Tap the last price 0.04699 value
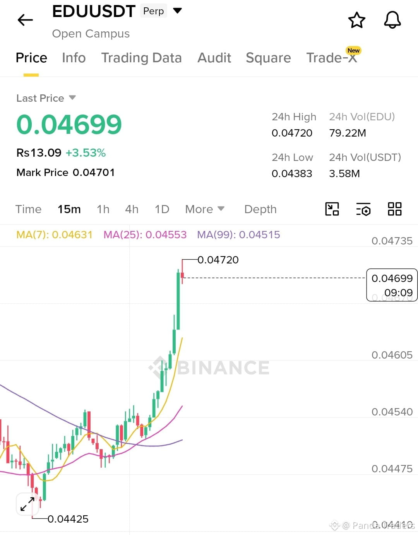418x535 pixels. coord(69,124)
